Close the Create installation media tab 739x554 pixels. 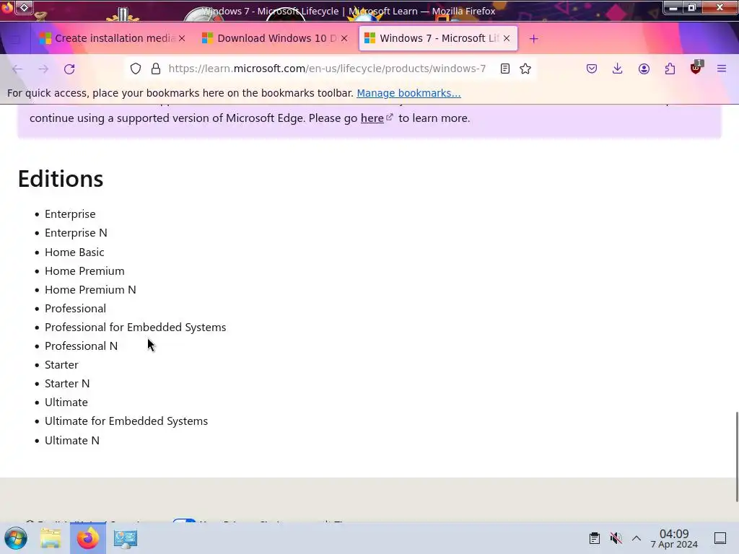pos(182,38)
